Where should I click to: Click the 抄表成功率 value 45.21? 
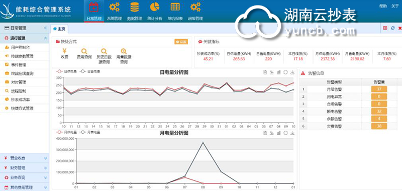[x=209, y=59]
